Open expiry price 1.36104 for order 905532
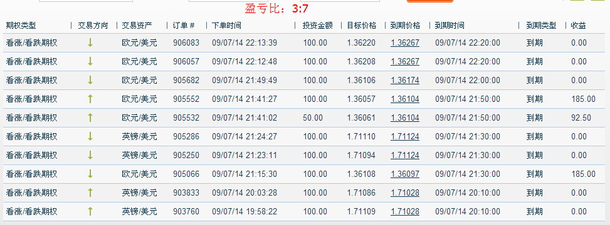The height and width of the screenshot is (225, 610). [x=405, y=117]
